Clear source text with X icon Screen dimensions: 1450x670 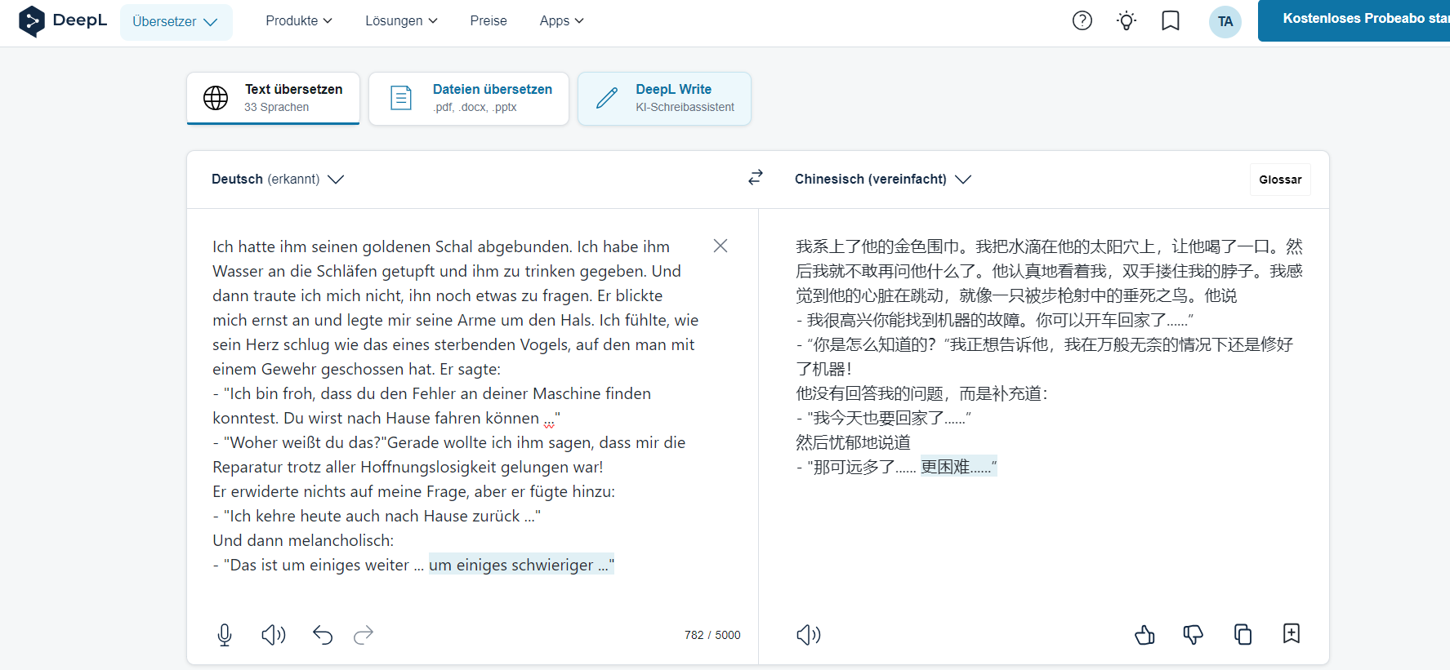tap(721, 246)
